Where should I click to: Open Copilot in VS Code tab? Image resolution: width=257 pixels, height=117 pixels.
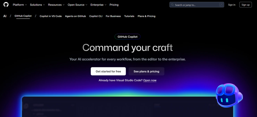(x=51, y=16)
